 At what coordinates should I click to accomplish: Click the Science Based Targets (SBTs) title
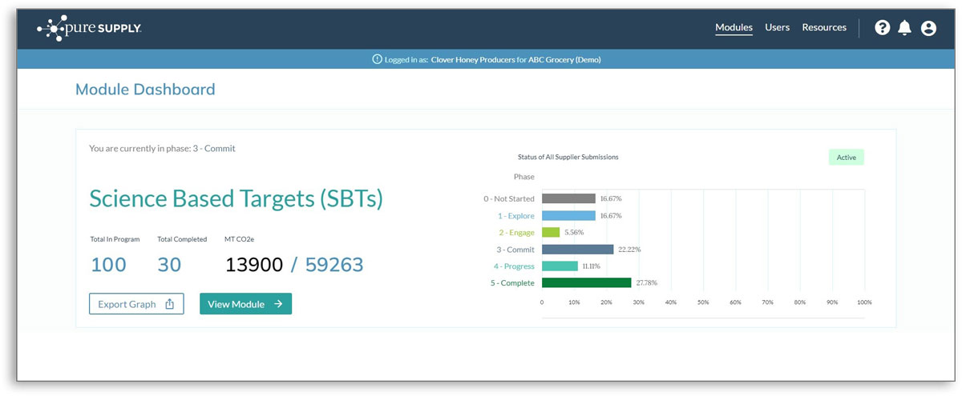click(236, 199)
